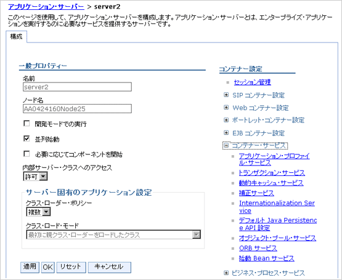Open the クラス・ローダー・ポリシー dropdown
Image resolution: width=342 pixels, height=280 pixels.
pyautogui.click(x=38, y=212)
